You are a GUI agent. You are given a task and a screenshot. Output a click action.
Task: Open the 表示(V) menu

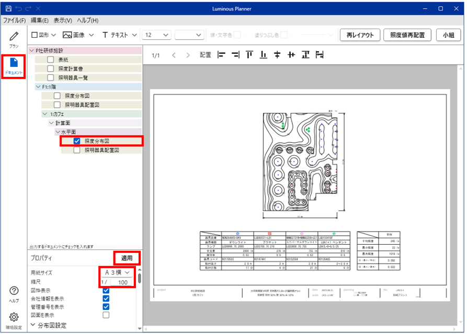(63, 20)
